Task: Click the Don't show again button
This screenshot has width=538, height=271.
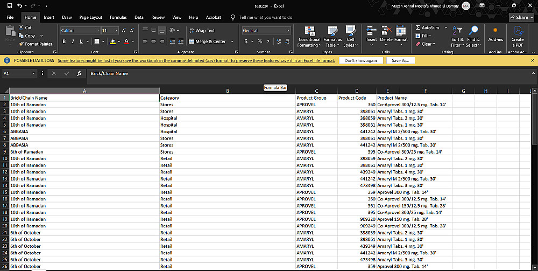Action: coord(360,60)
